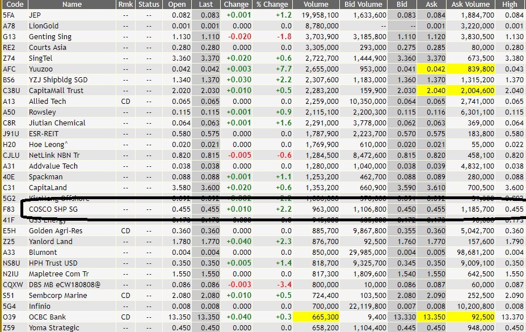
Task: Select Jiutian Chemical stock name
Action: pyautogui.click(x=57, y=123)
